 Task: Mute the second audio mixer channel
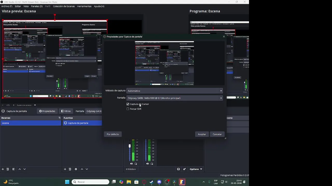(x=148, y=164)
